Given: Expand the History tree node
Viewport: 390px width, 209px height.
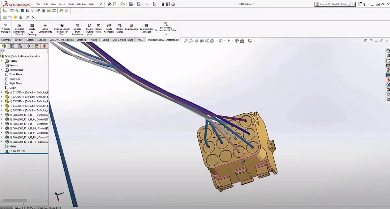Looking at the screenshot, I should point(2,61).
